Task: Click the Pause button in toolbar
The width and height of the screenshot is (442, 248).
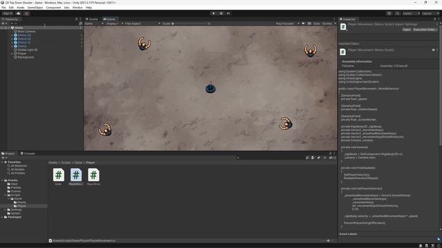Action: [x=221, y=13]
